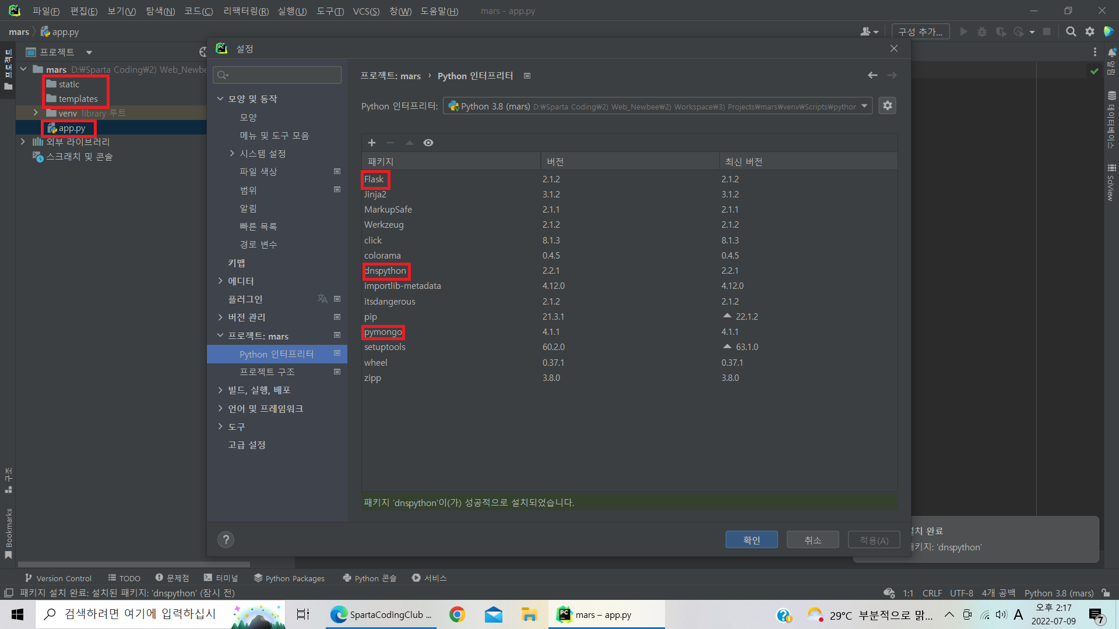Open the interpreter gear settings icon
Image resolution: width=1119 pixels, height=629 pixels.
coord(887,105)
